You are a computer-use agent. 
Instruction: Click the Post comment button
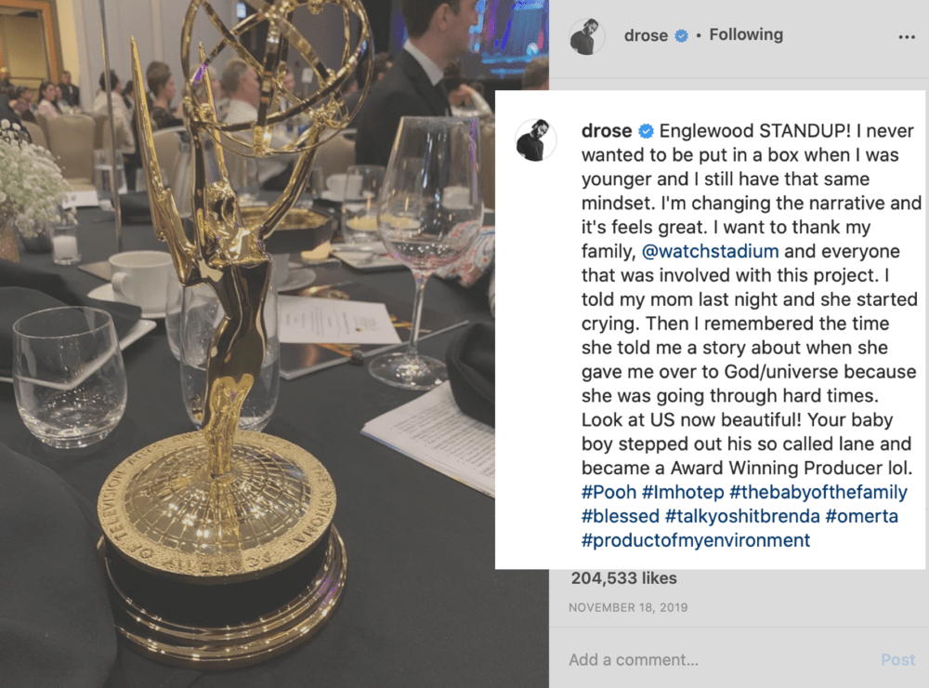pyautogui.click(x=897, y=659)
